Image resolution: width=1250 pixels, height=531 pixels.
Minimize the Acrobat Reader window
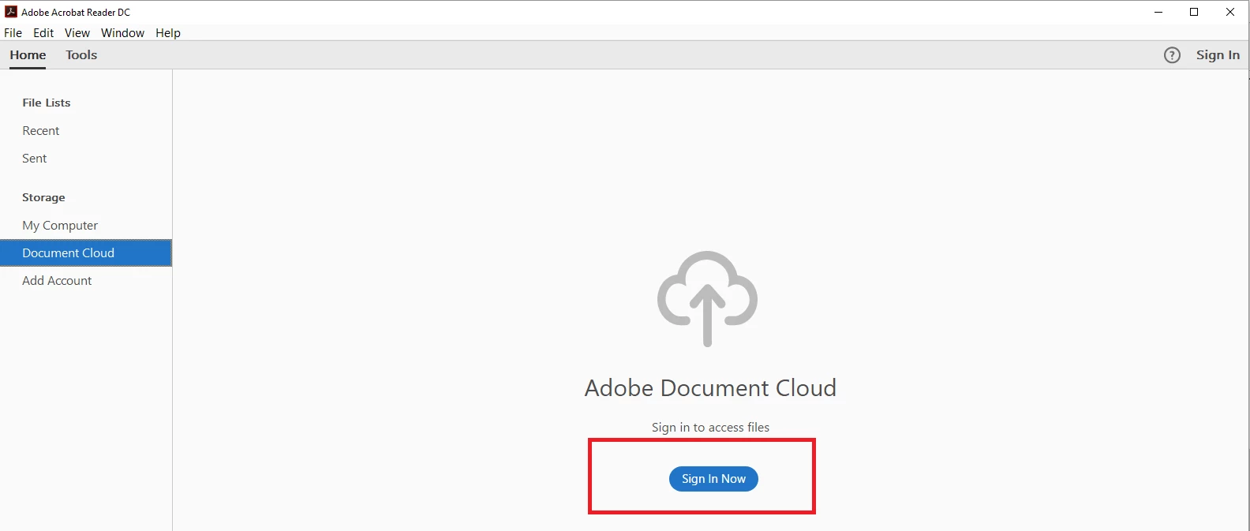coord(1158,12)
